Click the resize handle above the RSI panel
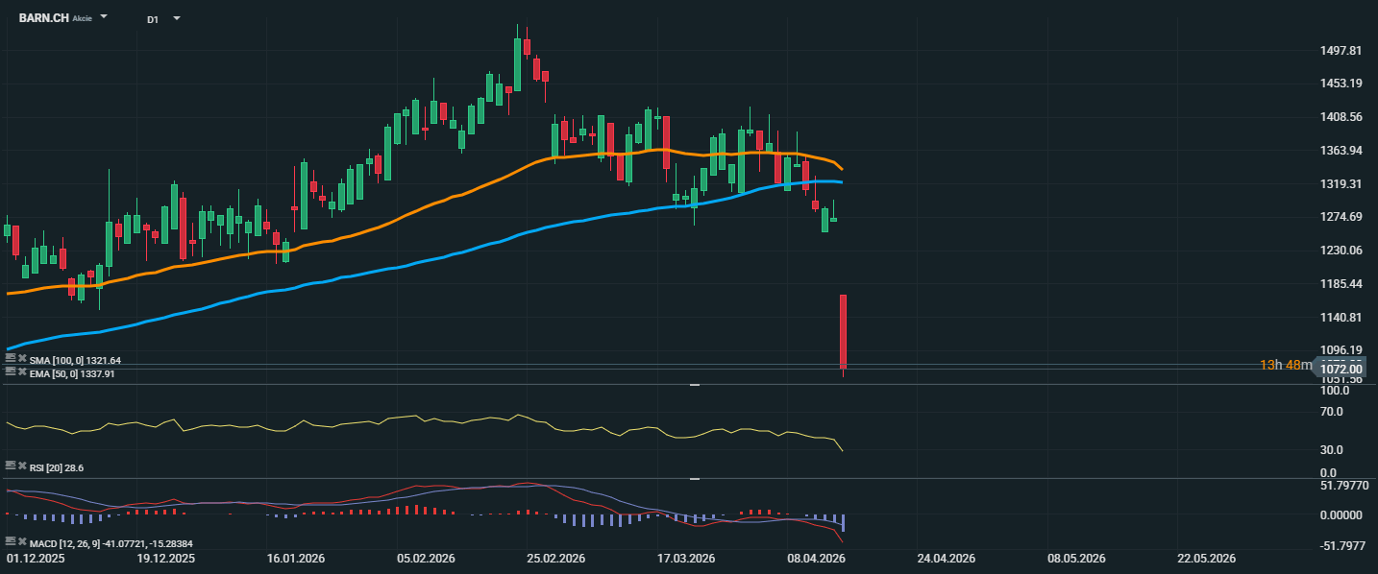 [694, 385]
